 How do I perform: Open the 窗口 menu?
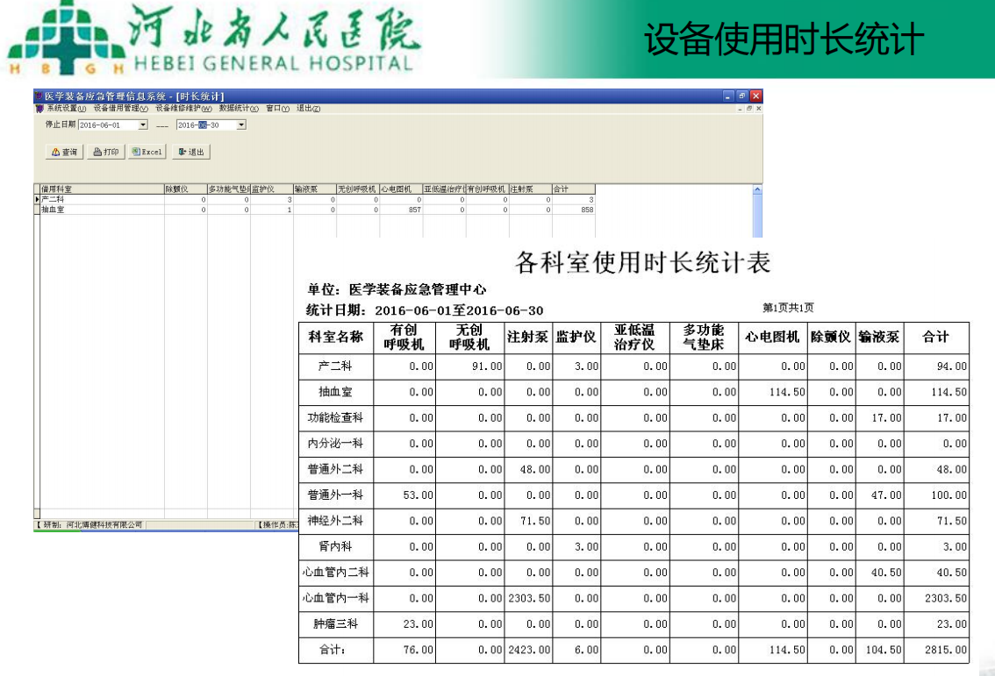[277, 109]
